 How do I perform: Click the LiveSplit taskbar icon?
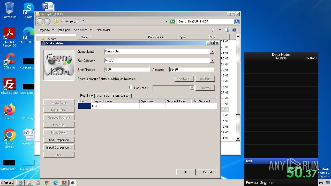point(73,183)
